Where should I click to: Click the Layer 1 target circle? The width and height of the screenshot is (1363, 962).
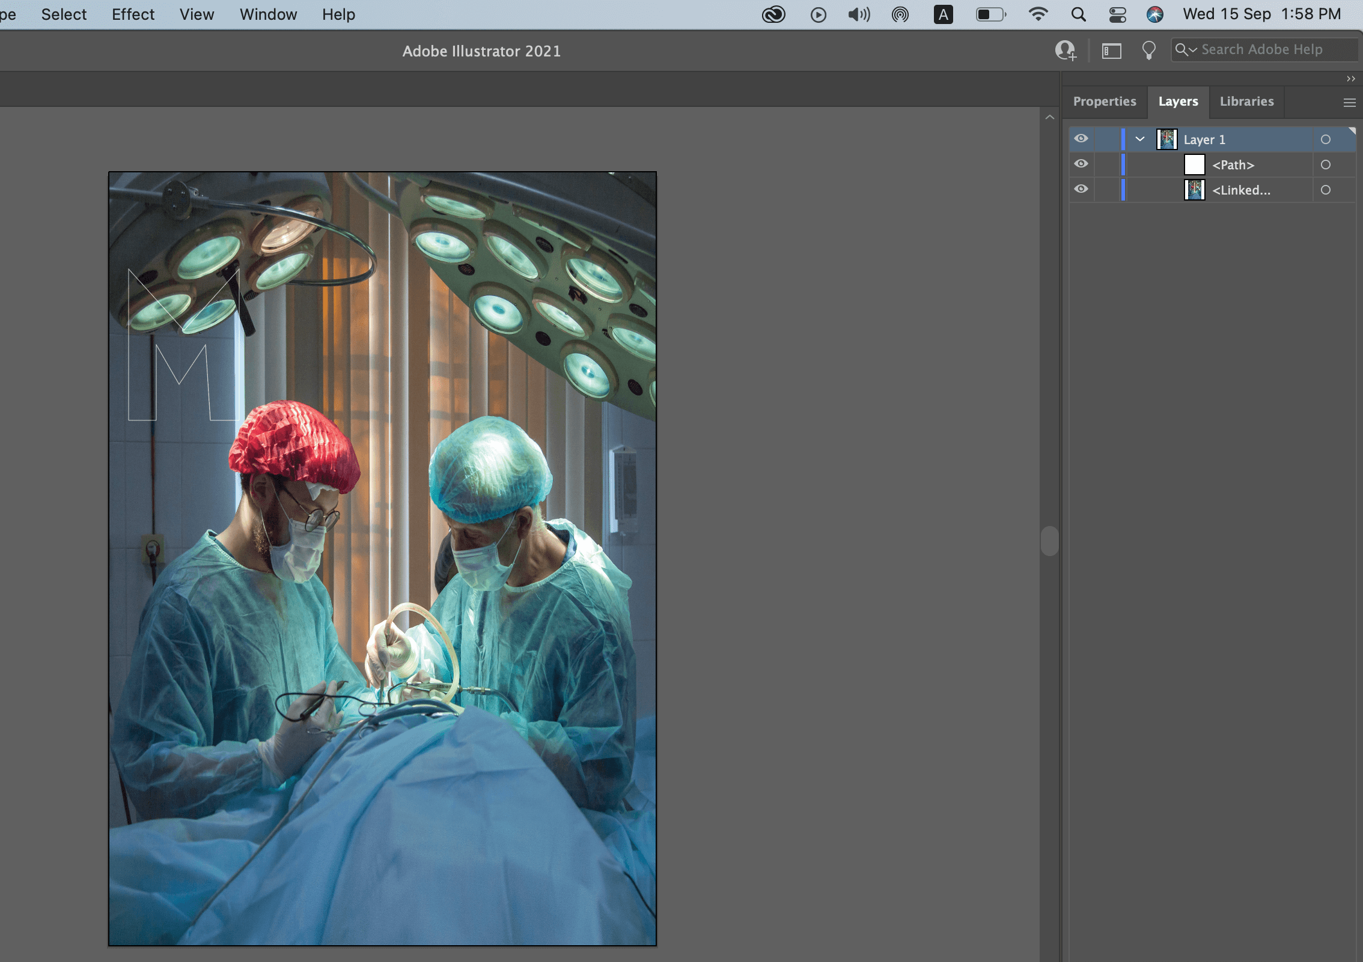coord(1325,140)
